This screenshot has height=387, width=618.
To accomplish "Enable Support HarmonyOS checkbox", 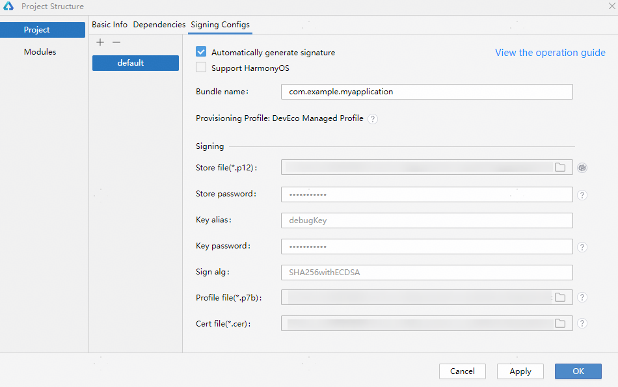I will 201,68.
